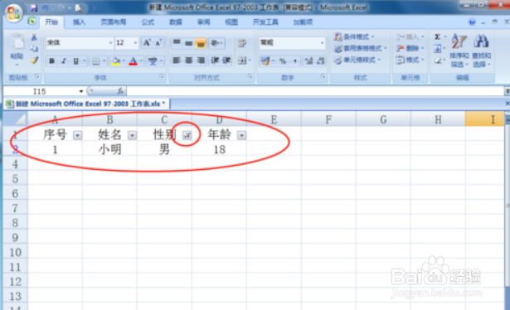Screen dimensions: 510x310
Task: Click the 删除 delete cells button
Action: (x=410, y=48)
